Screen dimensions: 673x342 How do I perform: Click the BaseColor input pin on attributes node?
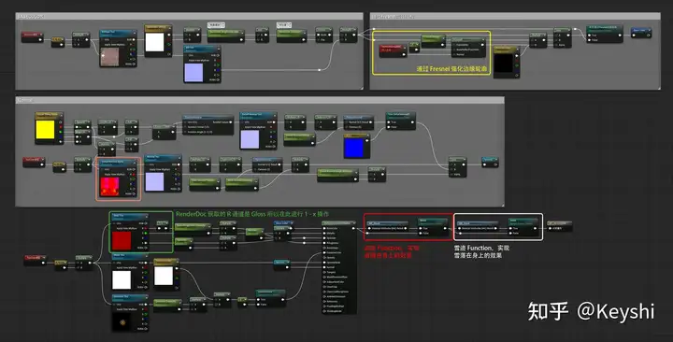tap(324, 228)
